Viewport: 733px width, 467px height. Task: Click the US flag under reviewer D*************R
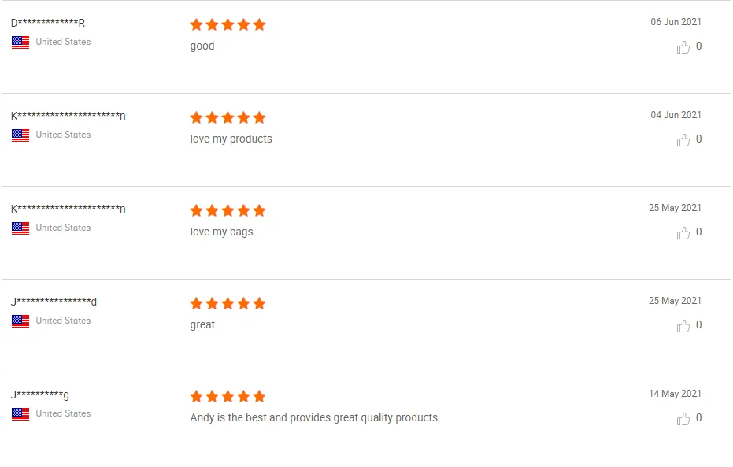[x=20, y=43]
